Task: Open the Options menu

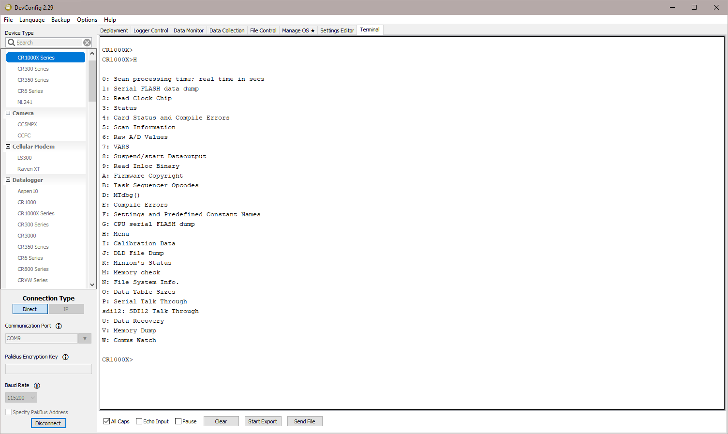Action: 87,20
